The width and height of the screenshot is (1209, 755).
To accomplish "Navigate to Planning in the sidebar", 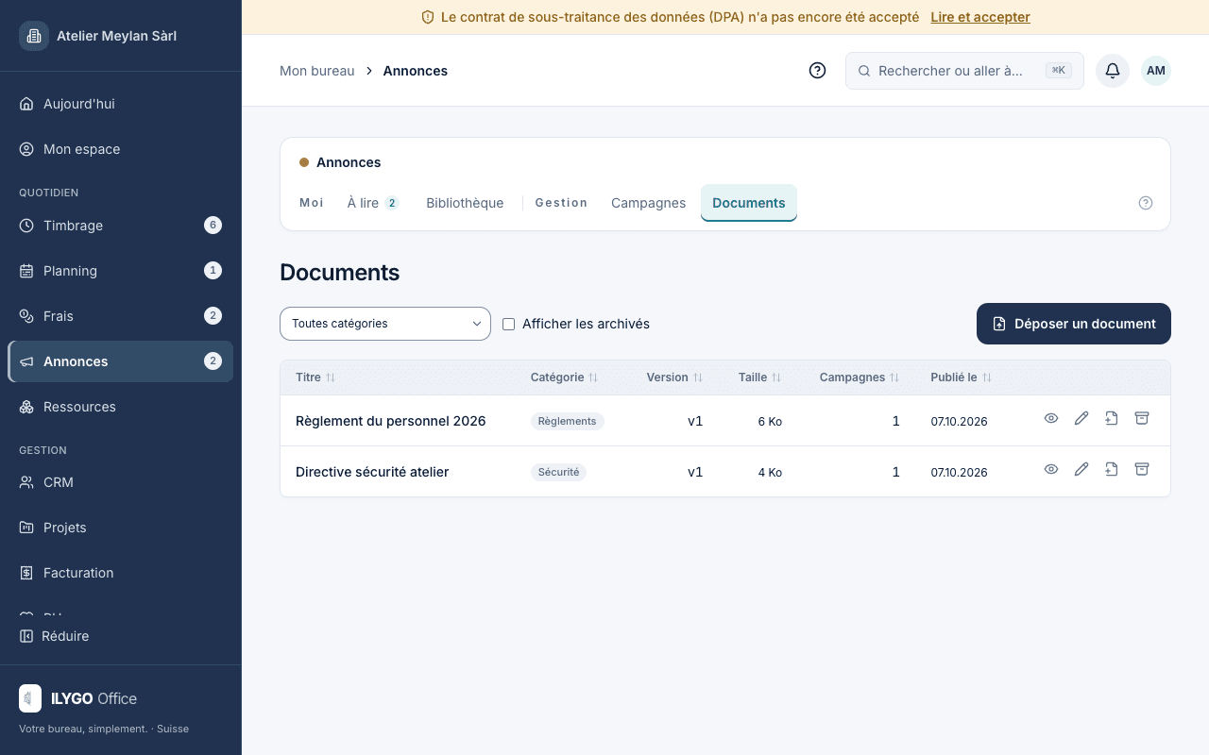I will (x=121, y=271).
